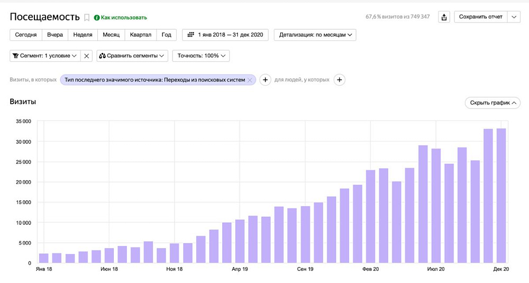The height and width of the screenshot is (283, 529).
Task: Open the calendar date range picker
Action: [225, 35]
